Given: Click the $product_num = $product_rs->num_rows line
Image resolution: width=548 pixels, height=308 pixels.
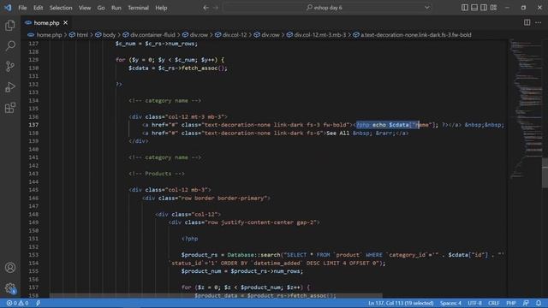Looking at the screenshot, I should 242,271.
